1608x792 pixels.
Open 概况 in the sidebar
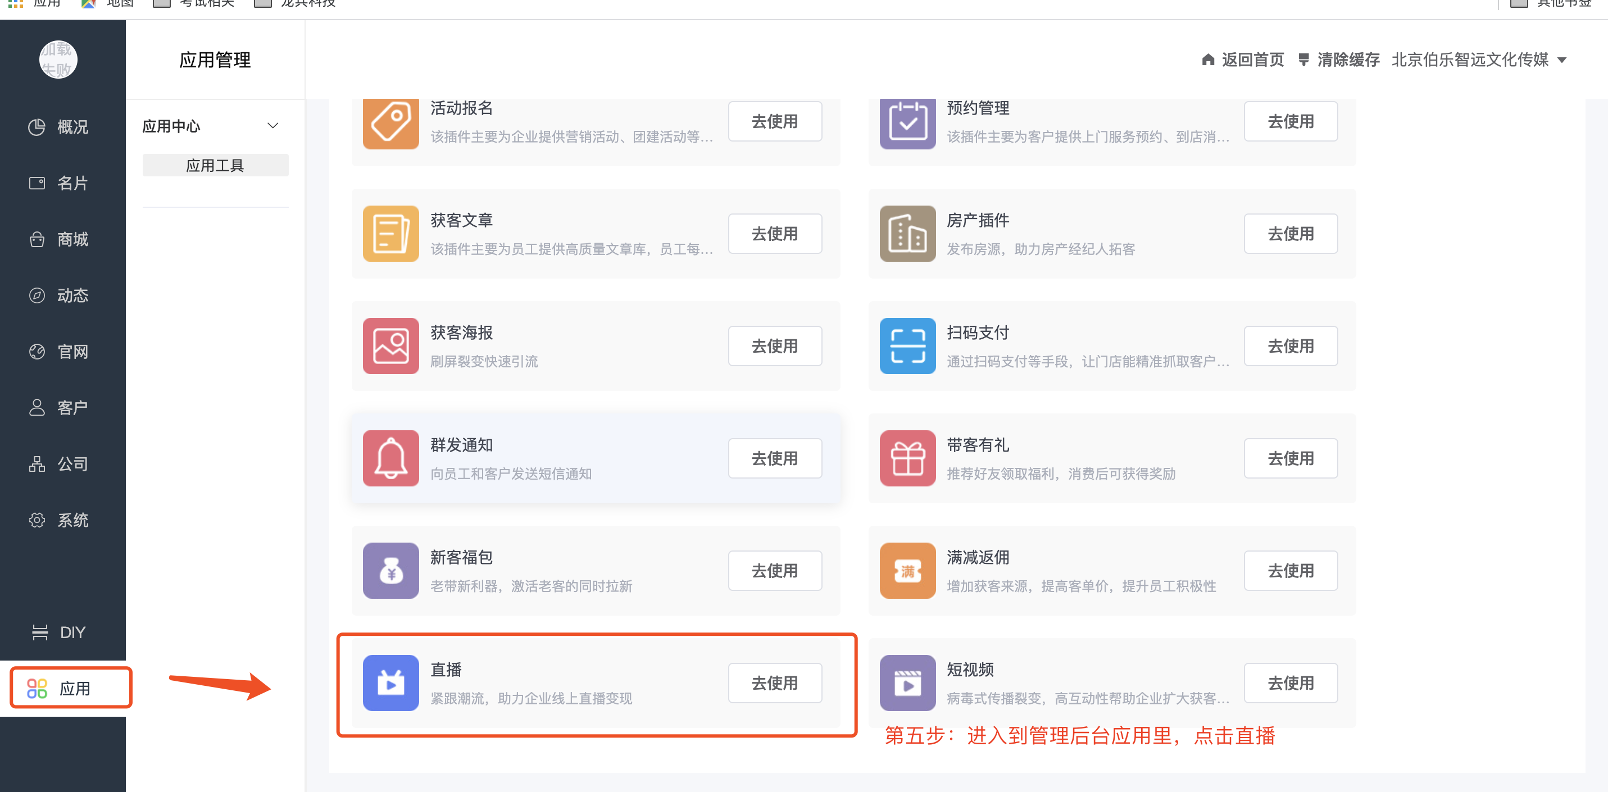[60, 127]
